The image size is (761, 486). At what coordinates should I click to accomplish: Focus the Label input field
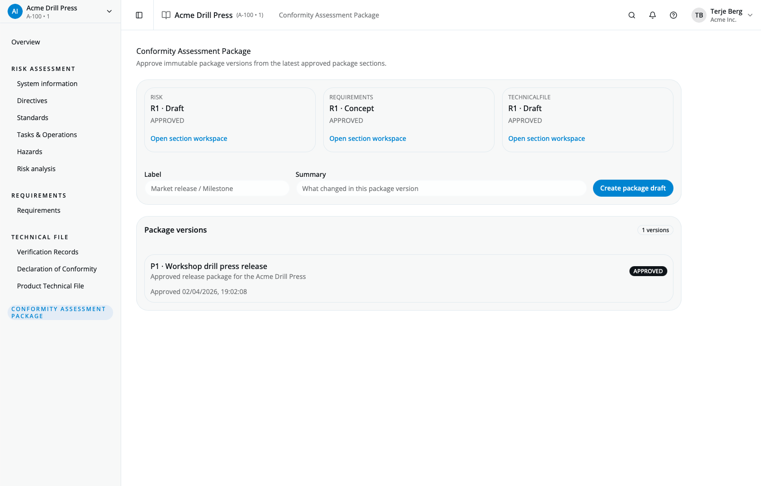(217, 189)
